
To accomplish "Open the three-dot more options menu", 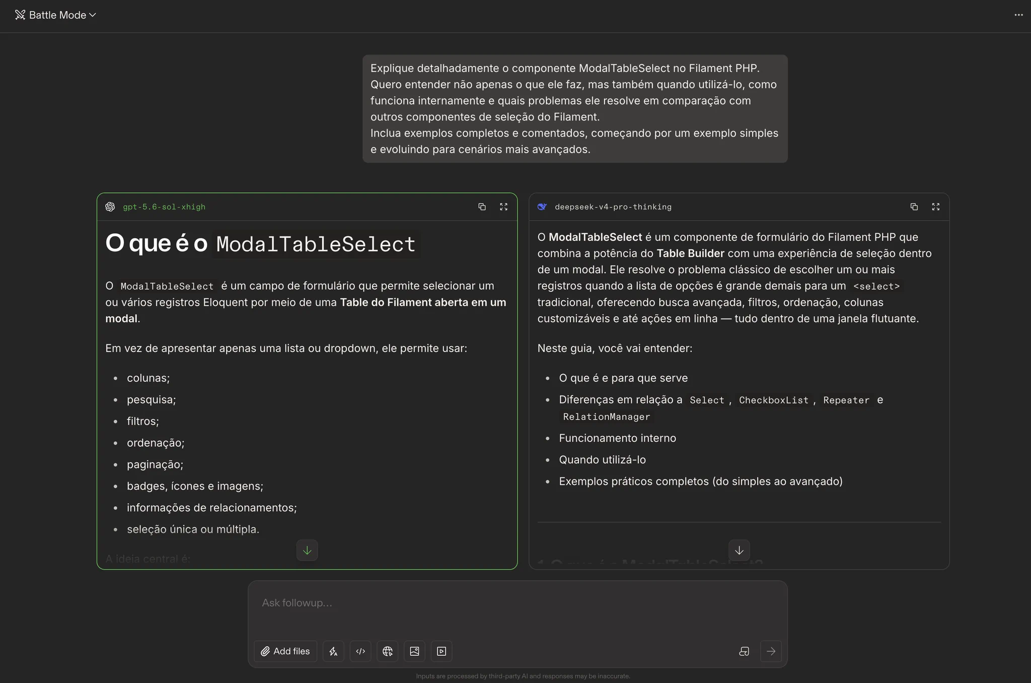I will tap(1018, 15).
